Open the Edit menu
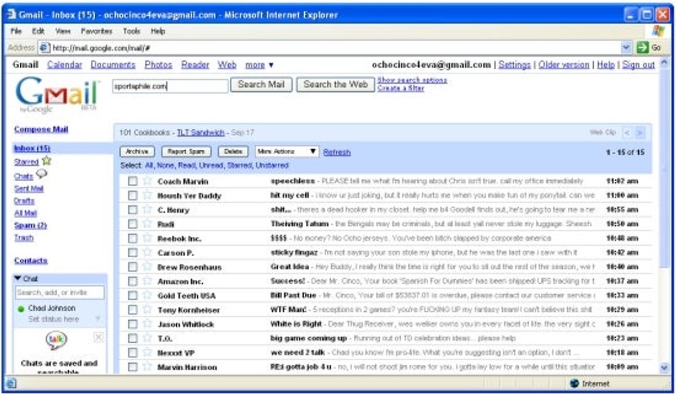Screen dimensions: 676x394 [38, 31]
